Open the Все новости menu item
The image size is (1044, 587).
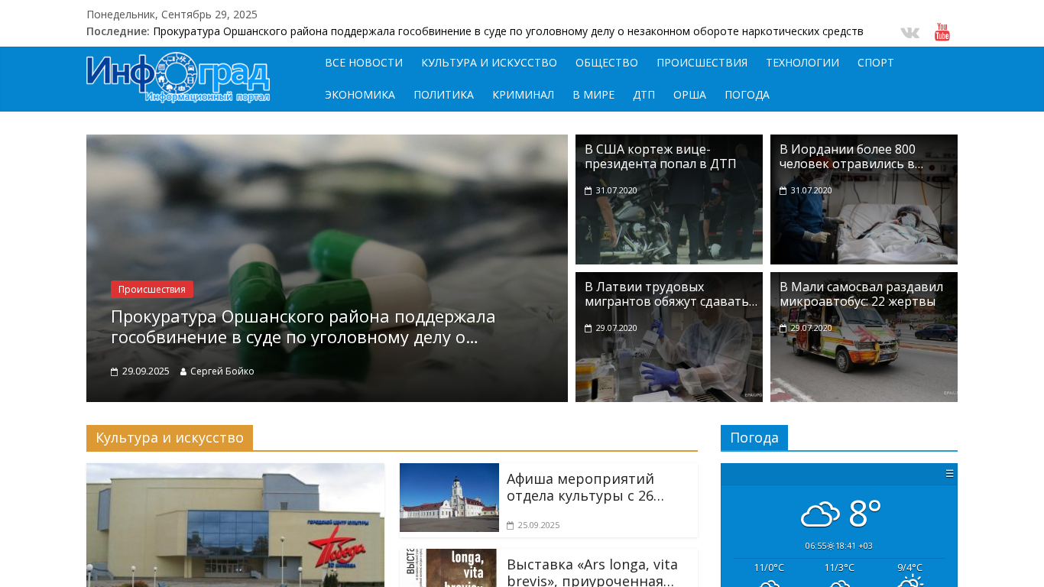point(364,63)
